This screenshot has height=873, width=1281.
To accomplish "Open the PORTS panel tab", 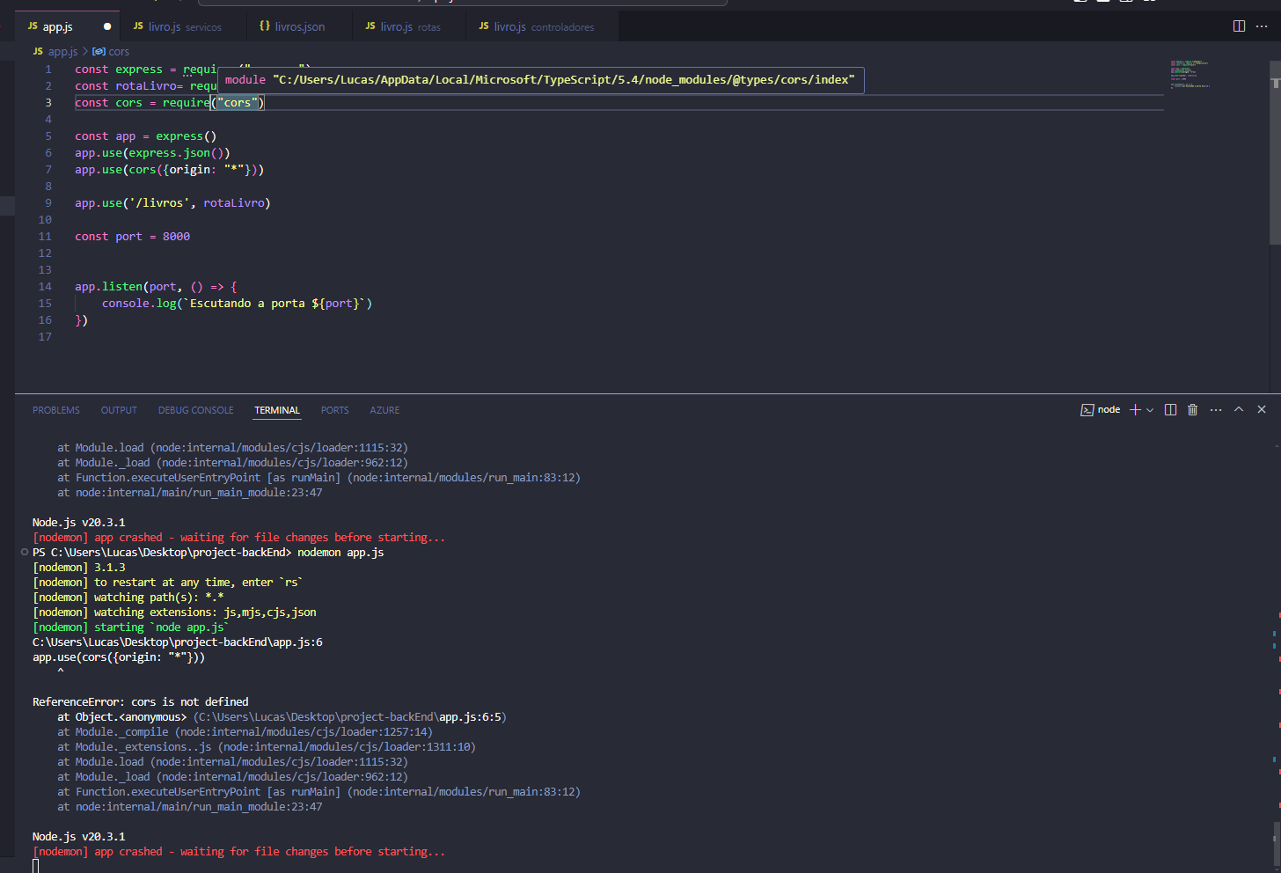I will click(x=334, y=410).
